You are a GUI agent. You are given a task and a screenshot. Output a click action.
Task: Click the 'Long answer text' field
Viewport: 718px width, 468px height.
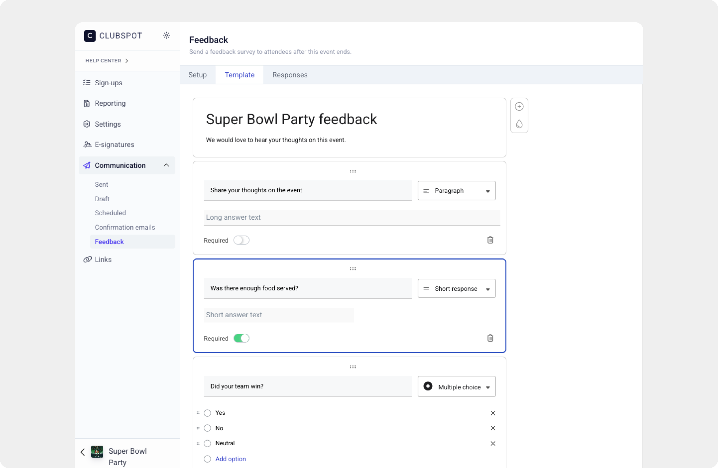click(x=352, y=217)
